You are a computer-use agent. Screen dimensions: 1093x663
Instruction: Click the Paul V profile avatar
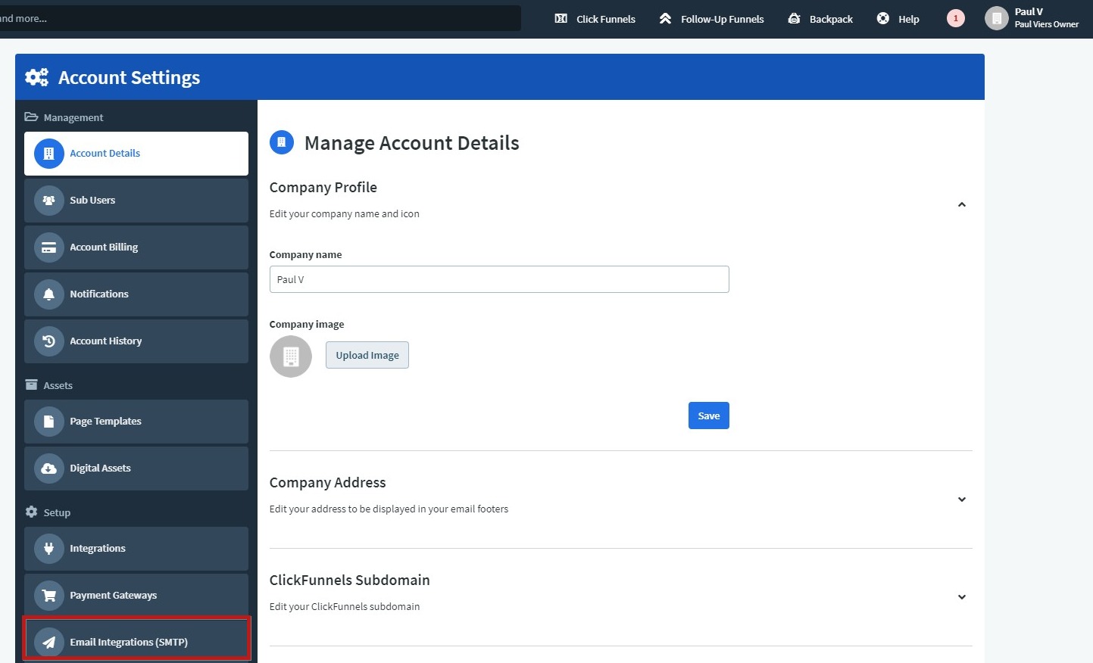[997, 19]
